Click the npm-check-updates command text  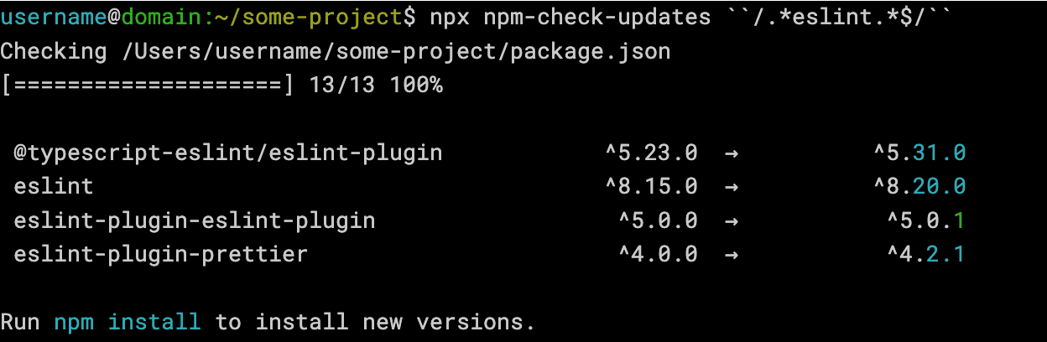point(596,17)
